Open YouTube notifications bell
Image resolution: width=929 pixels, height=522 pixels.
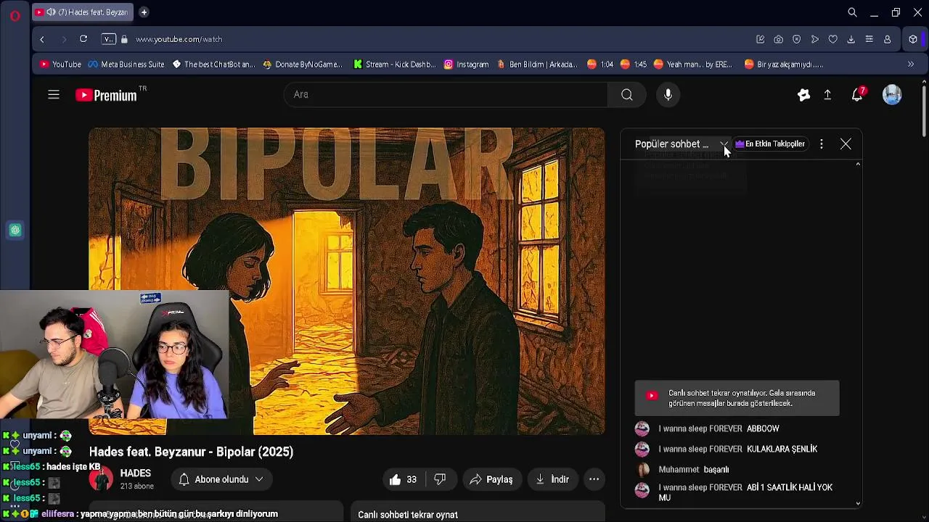tap(857, 94)
